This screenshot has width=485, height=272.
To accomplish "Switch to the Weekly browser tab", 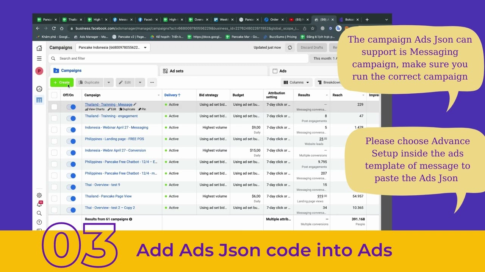I will tap(224, 20).
